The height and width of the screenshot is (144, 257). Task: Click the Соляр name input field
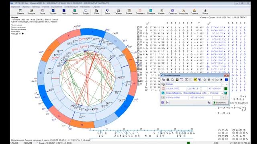(x=193, y=84)
